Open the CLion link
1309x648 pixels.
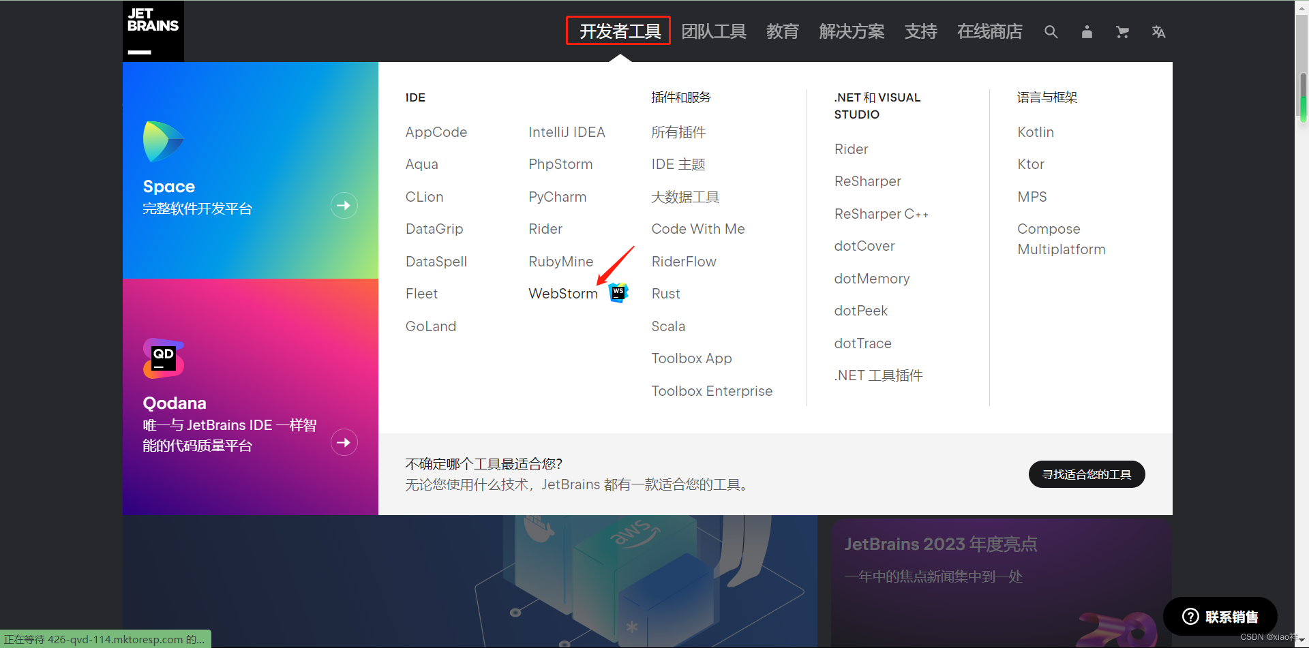pos(424,197)
